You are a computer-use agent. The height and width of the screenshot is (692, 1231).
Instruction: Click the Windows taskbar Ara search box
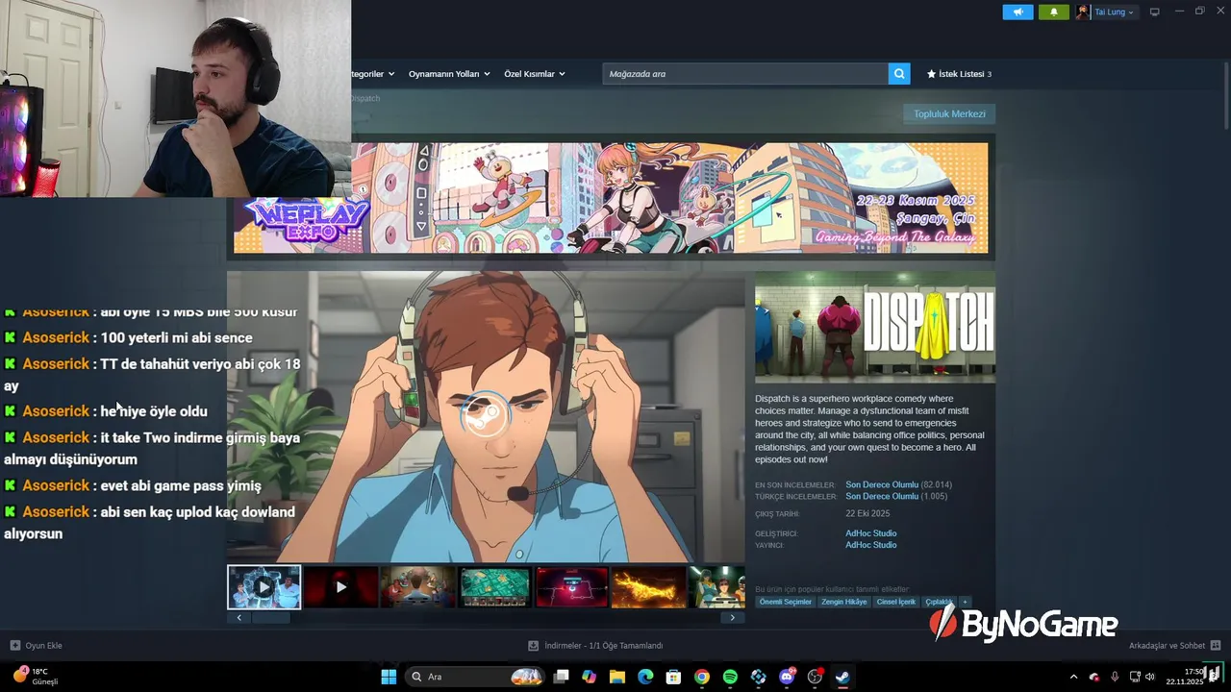coord(474,677)
